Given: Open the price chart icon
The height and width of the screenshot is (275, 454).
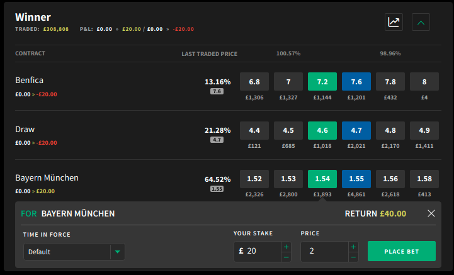Looking at the screenshot, I should [x=394, y=22].
